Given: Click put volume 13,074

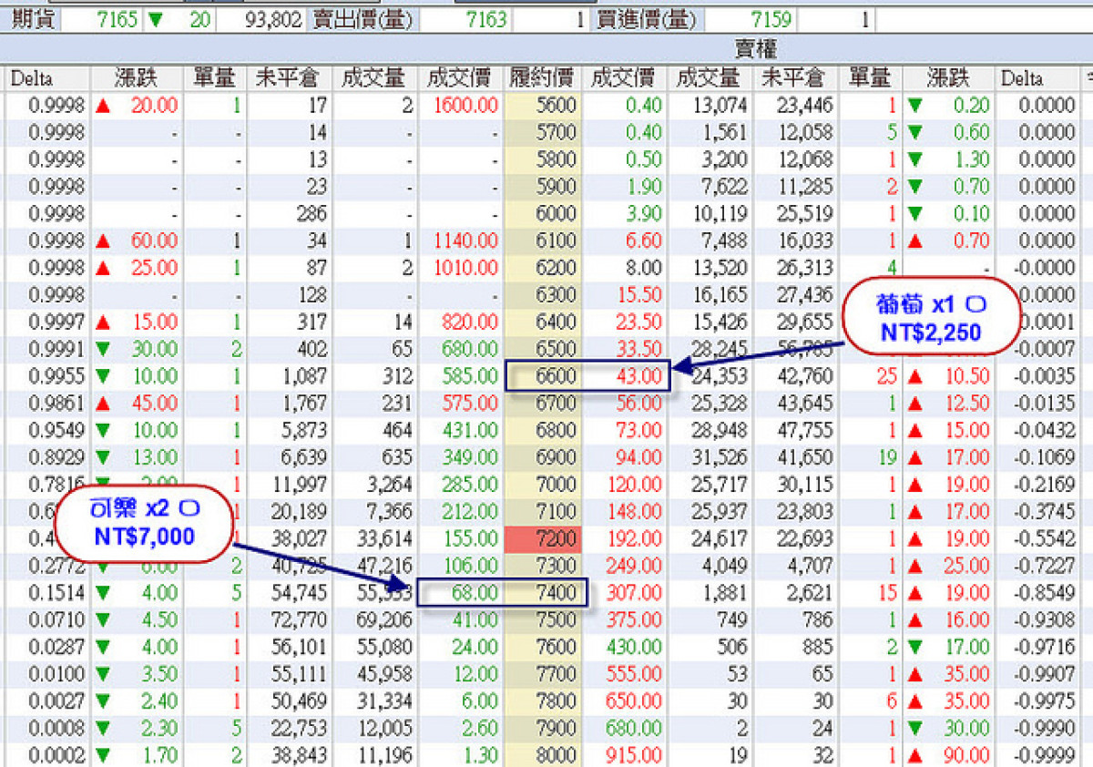Looking at the screenshot, I should pyautogui.click(x=720, y=106).
